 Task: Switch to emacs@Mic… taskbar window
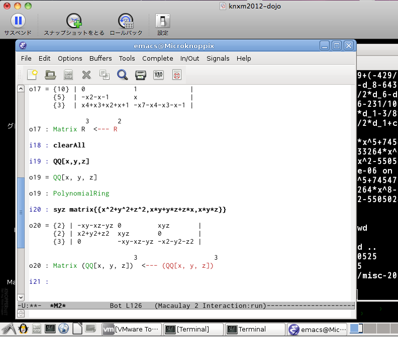(317, 329)
